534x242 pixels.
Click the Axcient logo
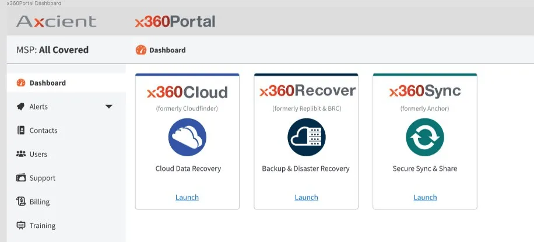coord(57,22)
